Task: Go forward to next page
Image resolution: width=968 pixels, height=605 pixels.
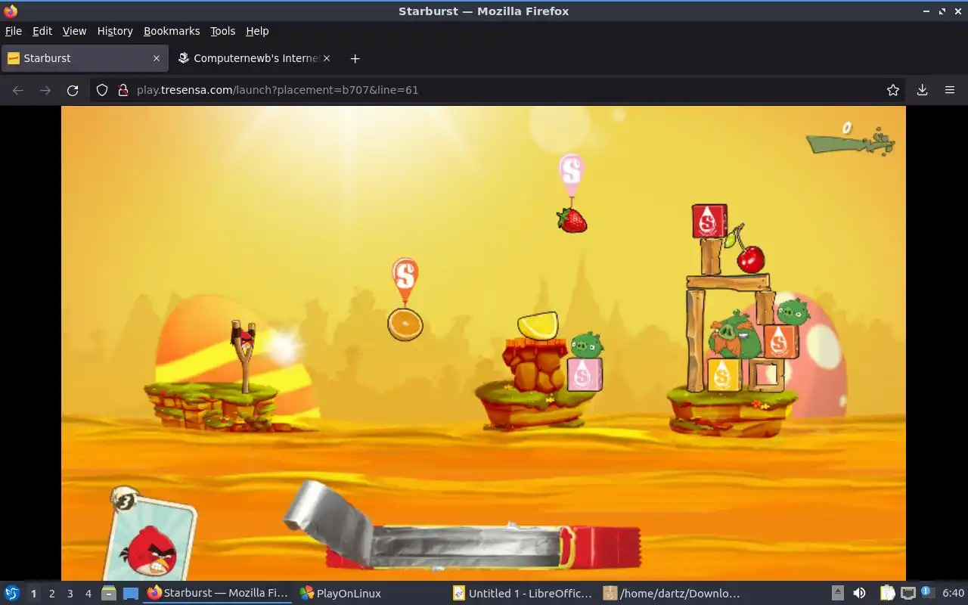Action: coord(45,90)
